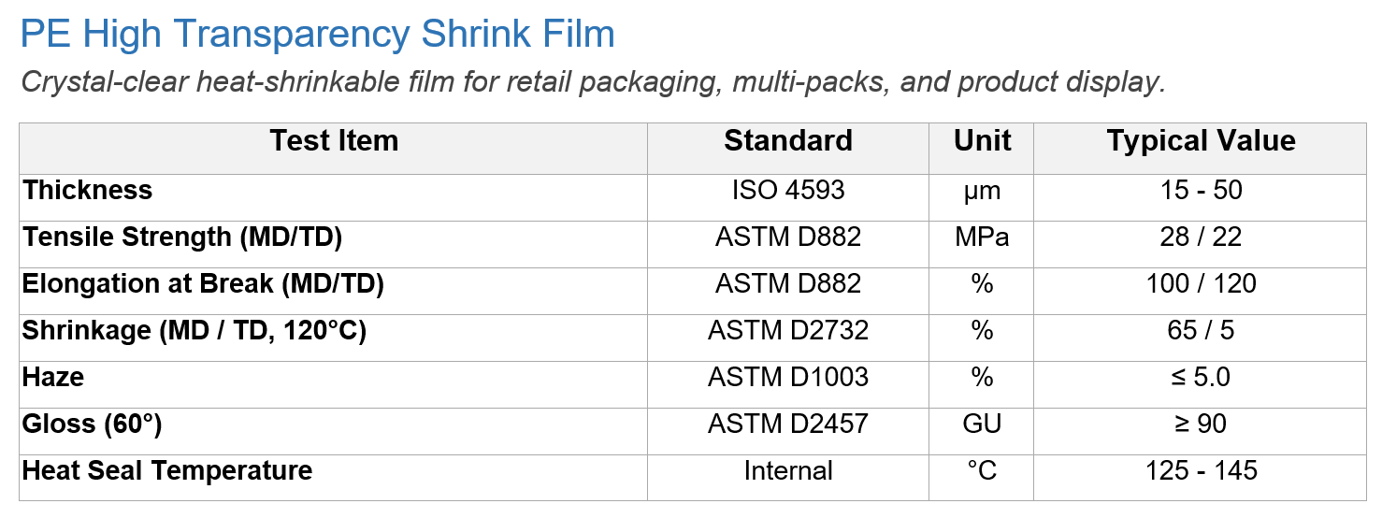Select the Test Item column header

(x=334, y=141)
